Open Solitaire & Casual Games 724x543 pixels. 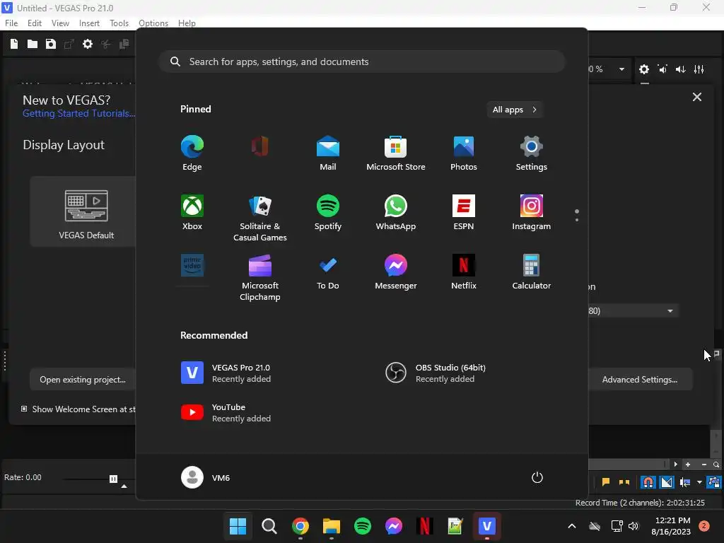pos(260,218)
